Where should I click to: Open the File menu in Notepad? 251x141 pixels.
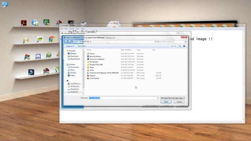[62, 29]
